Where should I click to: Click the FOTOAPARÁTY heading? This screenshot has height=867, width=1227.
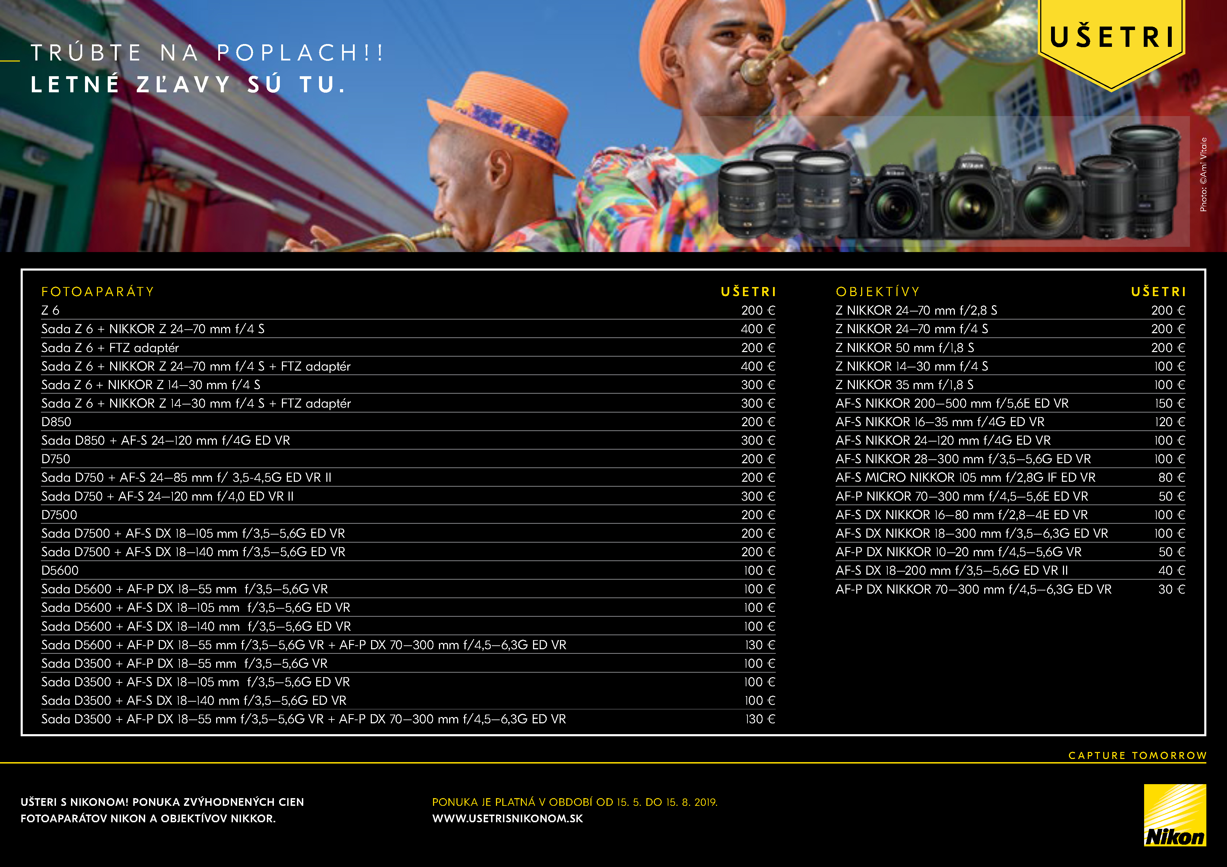(x=98, y=292)
